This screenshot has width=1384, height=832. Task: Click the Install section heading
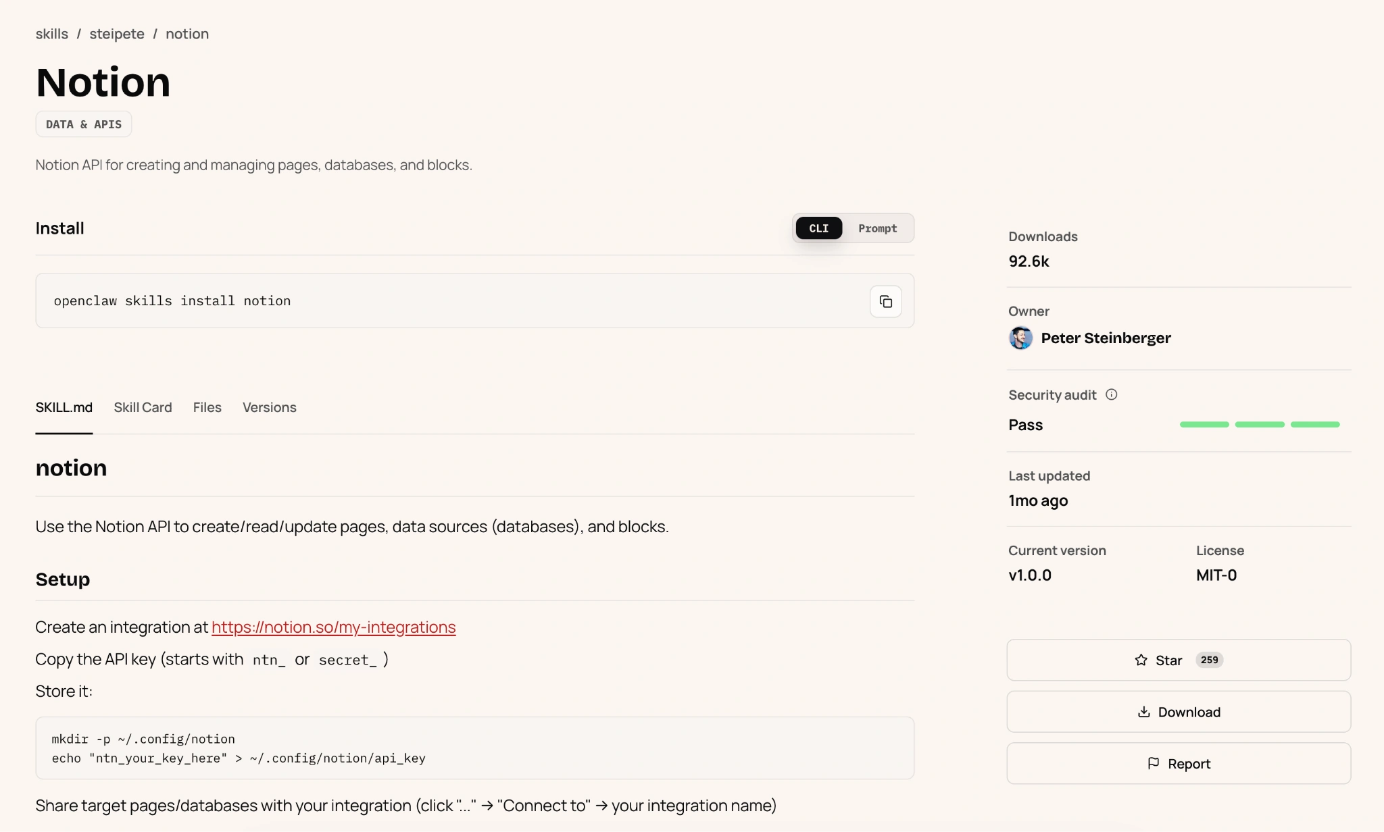(x=59, y=228)
